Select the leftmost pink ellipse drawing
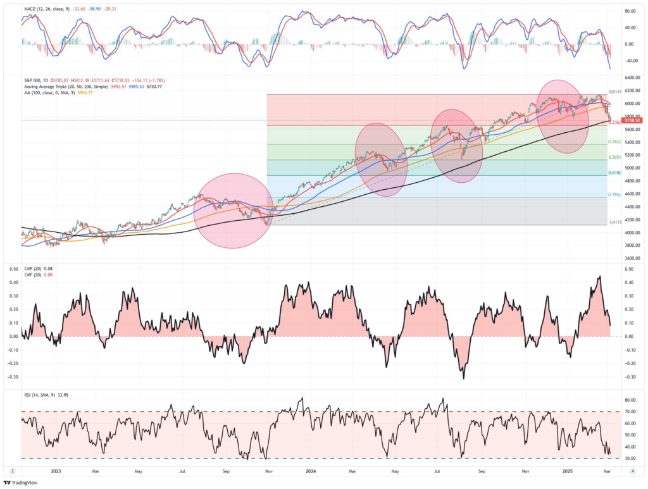648x489 pixels. (232, 212)
